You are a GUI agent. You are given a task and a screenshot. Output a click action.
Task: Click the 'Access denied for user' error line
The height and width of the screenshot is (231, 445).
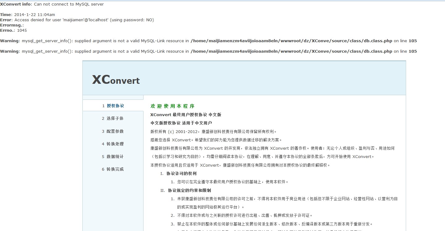[x=77, y=20]
